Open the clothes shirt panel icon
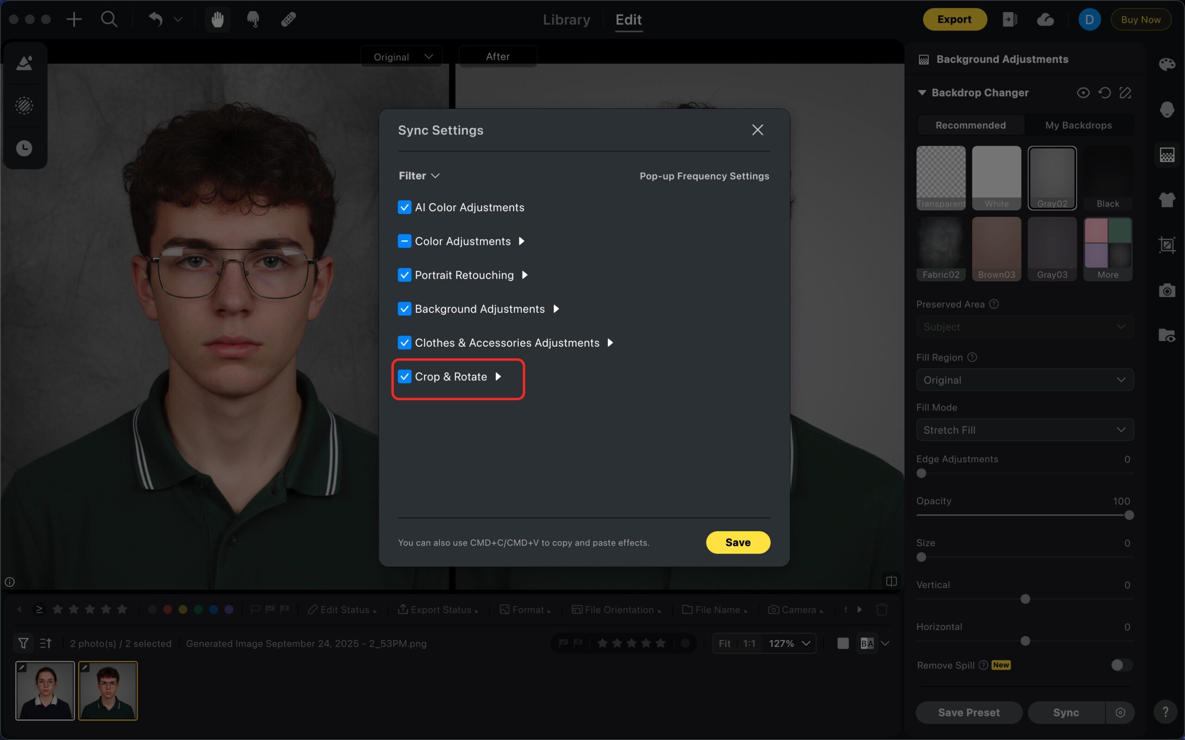Image resolution: width=1185 pixels, height=740 pixels. tap(1167, 199)
